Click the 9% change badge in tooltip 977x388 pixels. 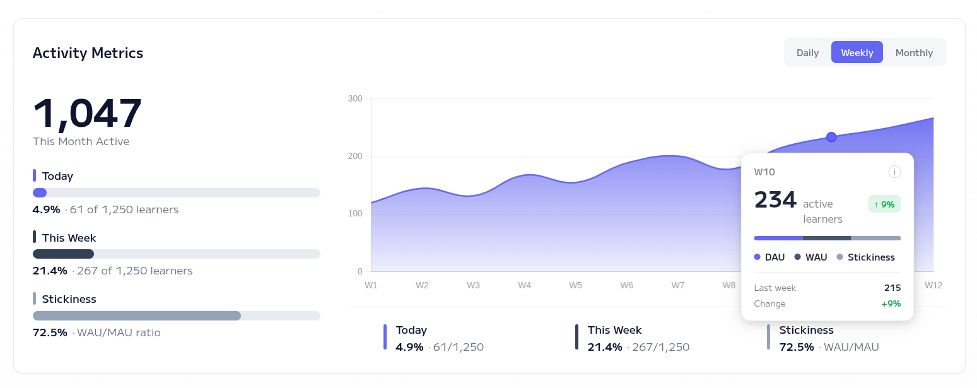(x=884, y=204)
